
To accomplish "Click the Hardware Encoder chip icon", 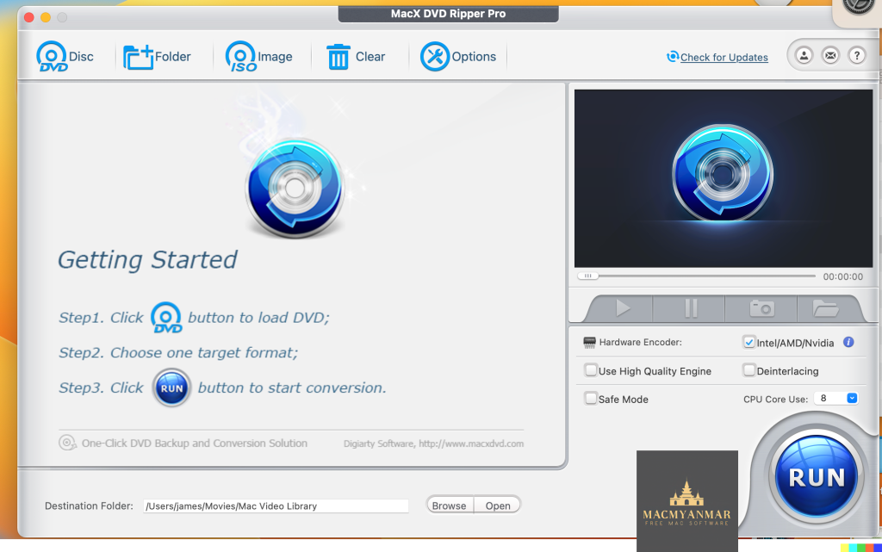I will click(x=589, y=343).
